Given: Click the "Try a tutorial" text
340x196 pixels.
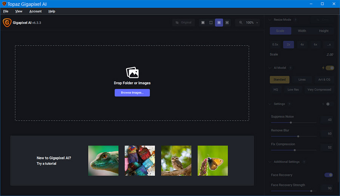Looking at the screenshot, I should tap(46, 164).
